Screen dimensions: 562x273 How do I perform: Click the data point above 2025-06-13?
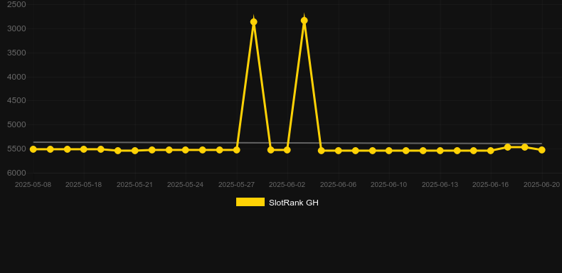click(440, 151)
